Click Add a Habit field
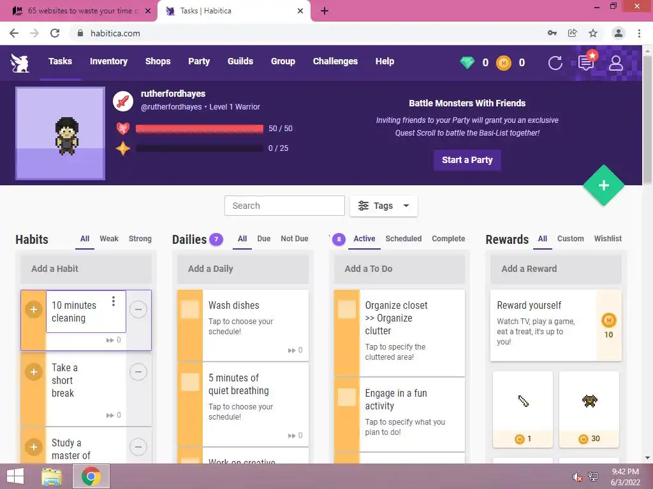Screen dimensions: 653x489 tap(86, 269)
